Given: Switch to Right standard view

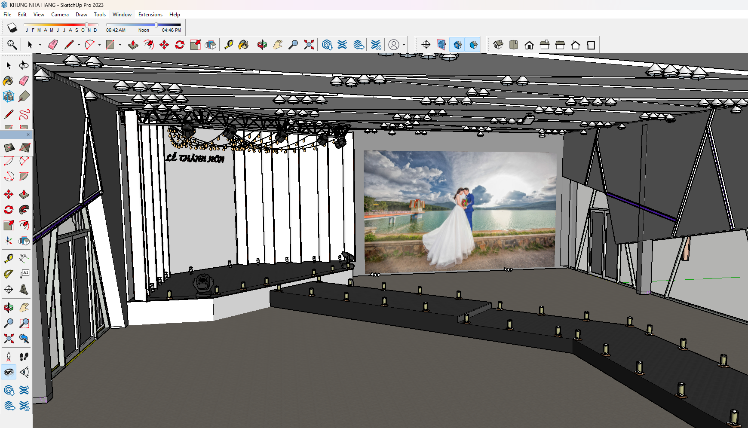Looking at the screenshot, I should (x=545, y=45).
